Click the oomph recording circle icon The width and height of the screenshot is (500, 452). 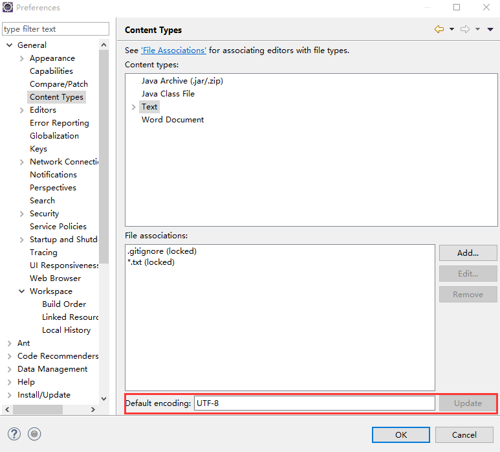(34, 434)
